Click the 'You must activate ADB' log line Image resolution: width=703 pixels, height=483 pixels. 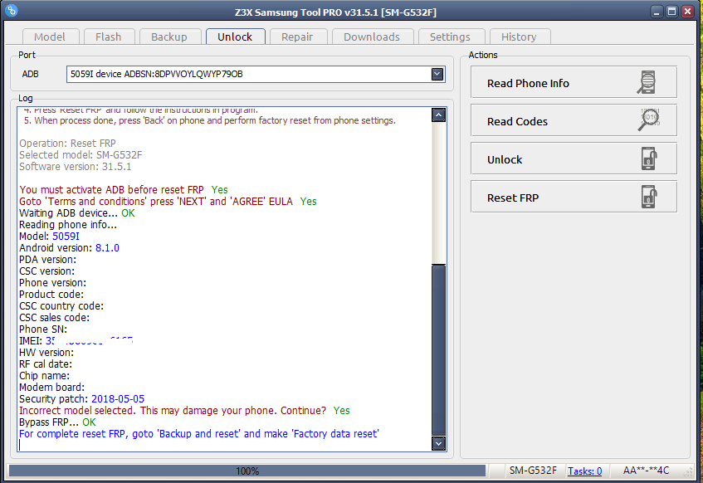(124, 190)
